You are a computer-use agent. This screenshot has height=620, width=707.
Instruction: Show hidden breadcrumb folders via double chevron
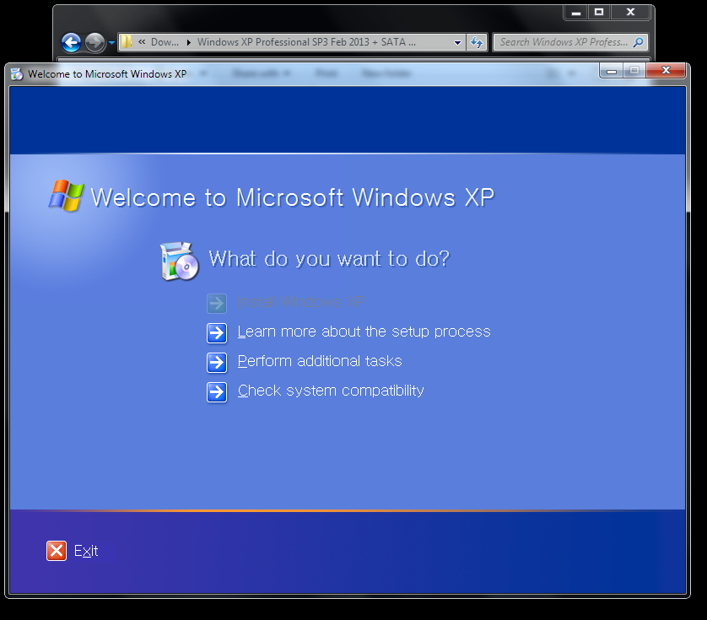pos(142,42)
